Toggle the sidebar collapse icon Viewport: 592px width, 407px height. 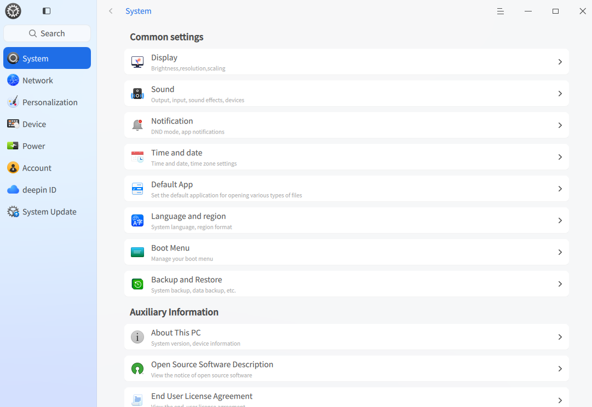pos(47,11)
